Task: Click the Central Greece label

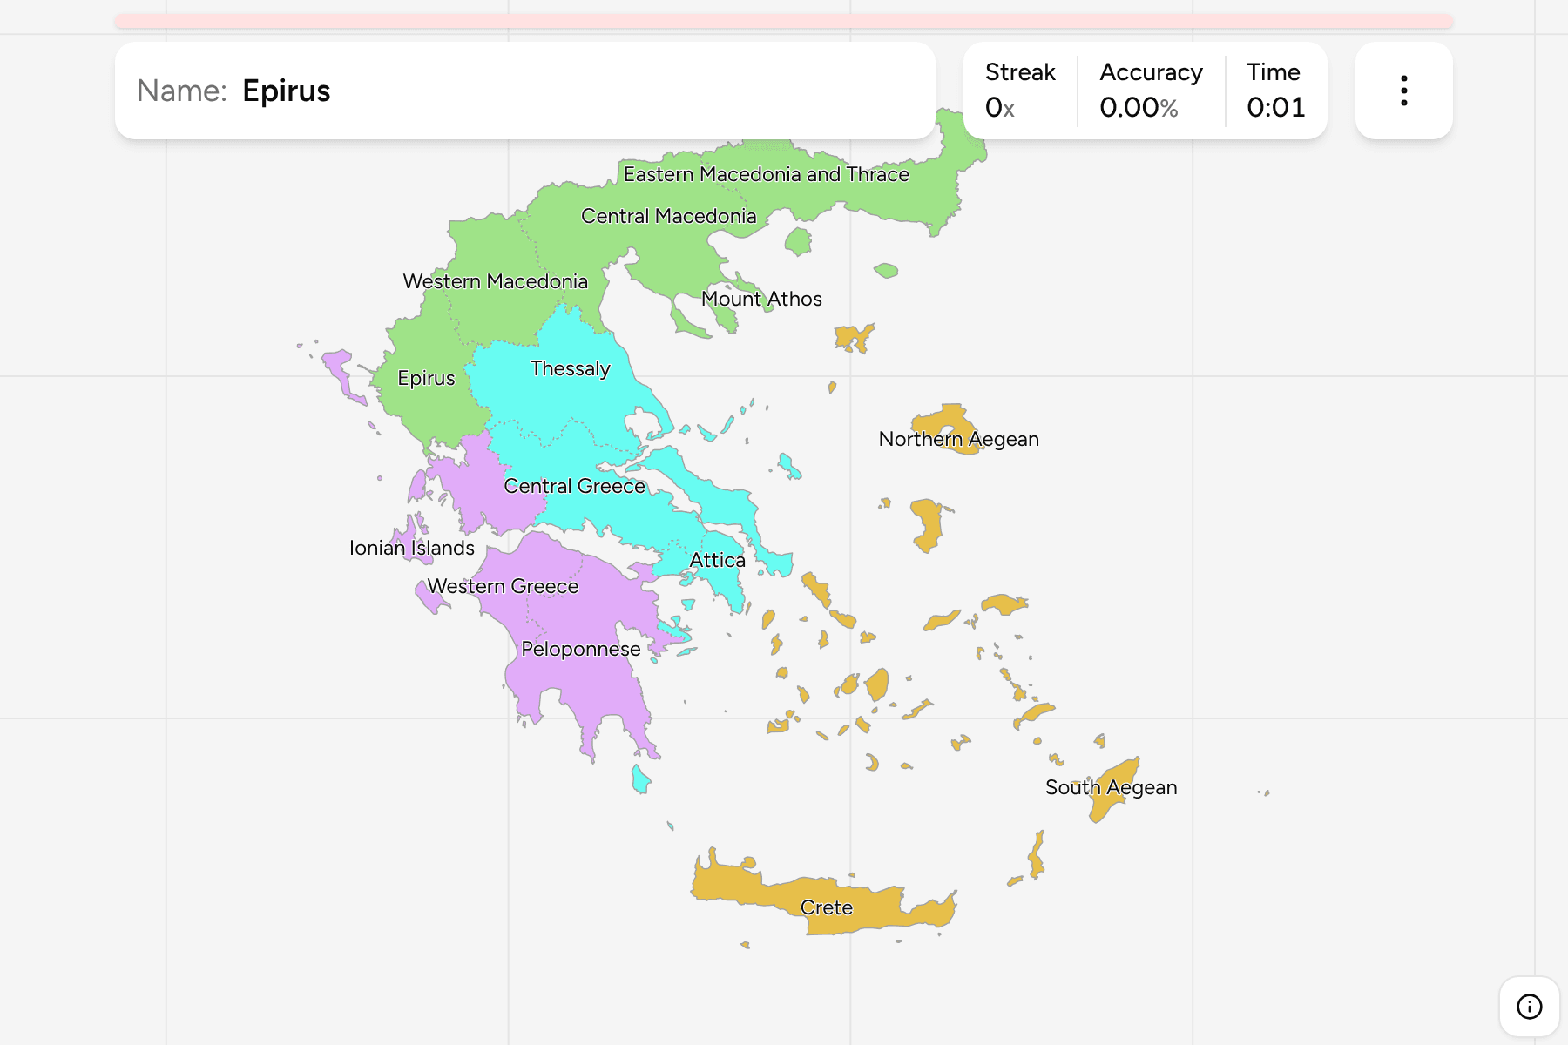Action: (574, 486)
